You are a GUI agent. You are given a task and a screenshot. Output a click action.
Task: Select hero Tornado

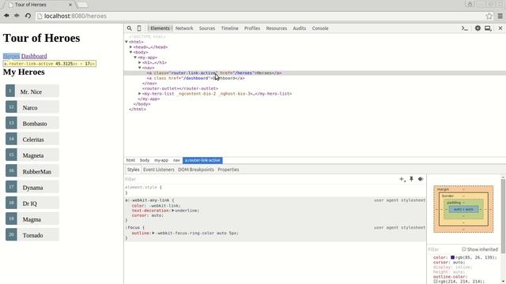[32, 235]
